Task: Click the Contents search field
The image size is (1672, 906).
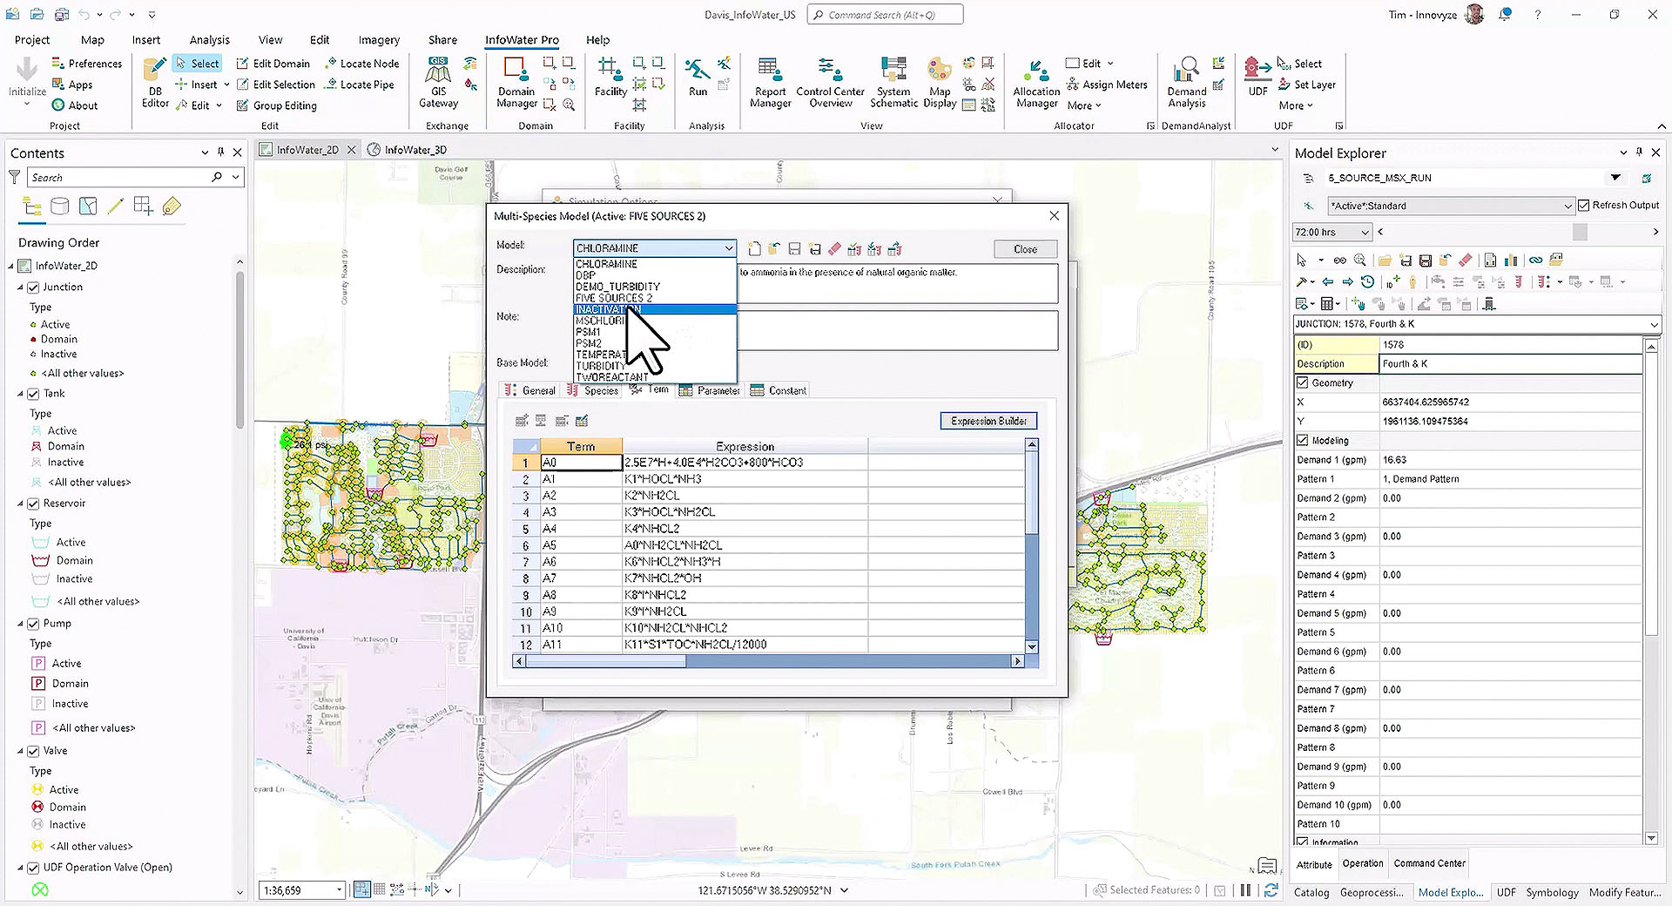Action: pos(118,178)
